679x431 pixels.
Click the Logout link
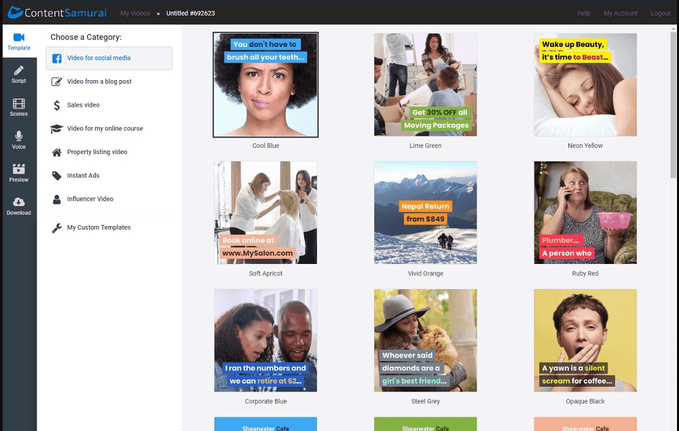tap(661, 13)
